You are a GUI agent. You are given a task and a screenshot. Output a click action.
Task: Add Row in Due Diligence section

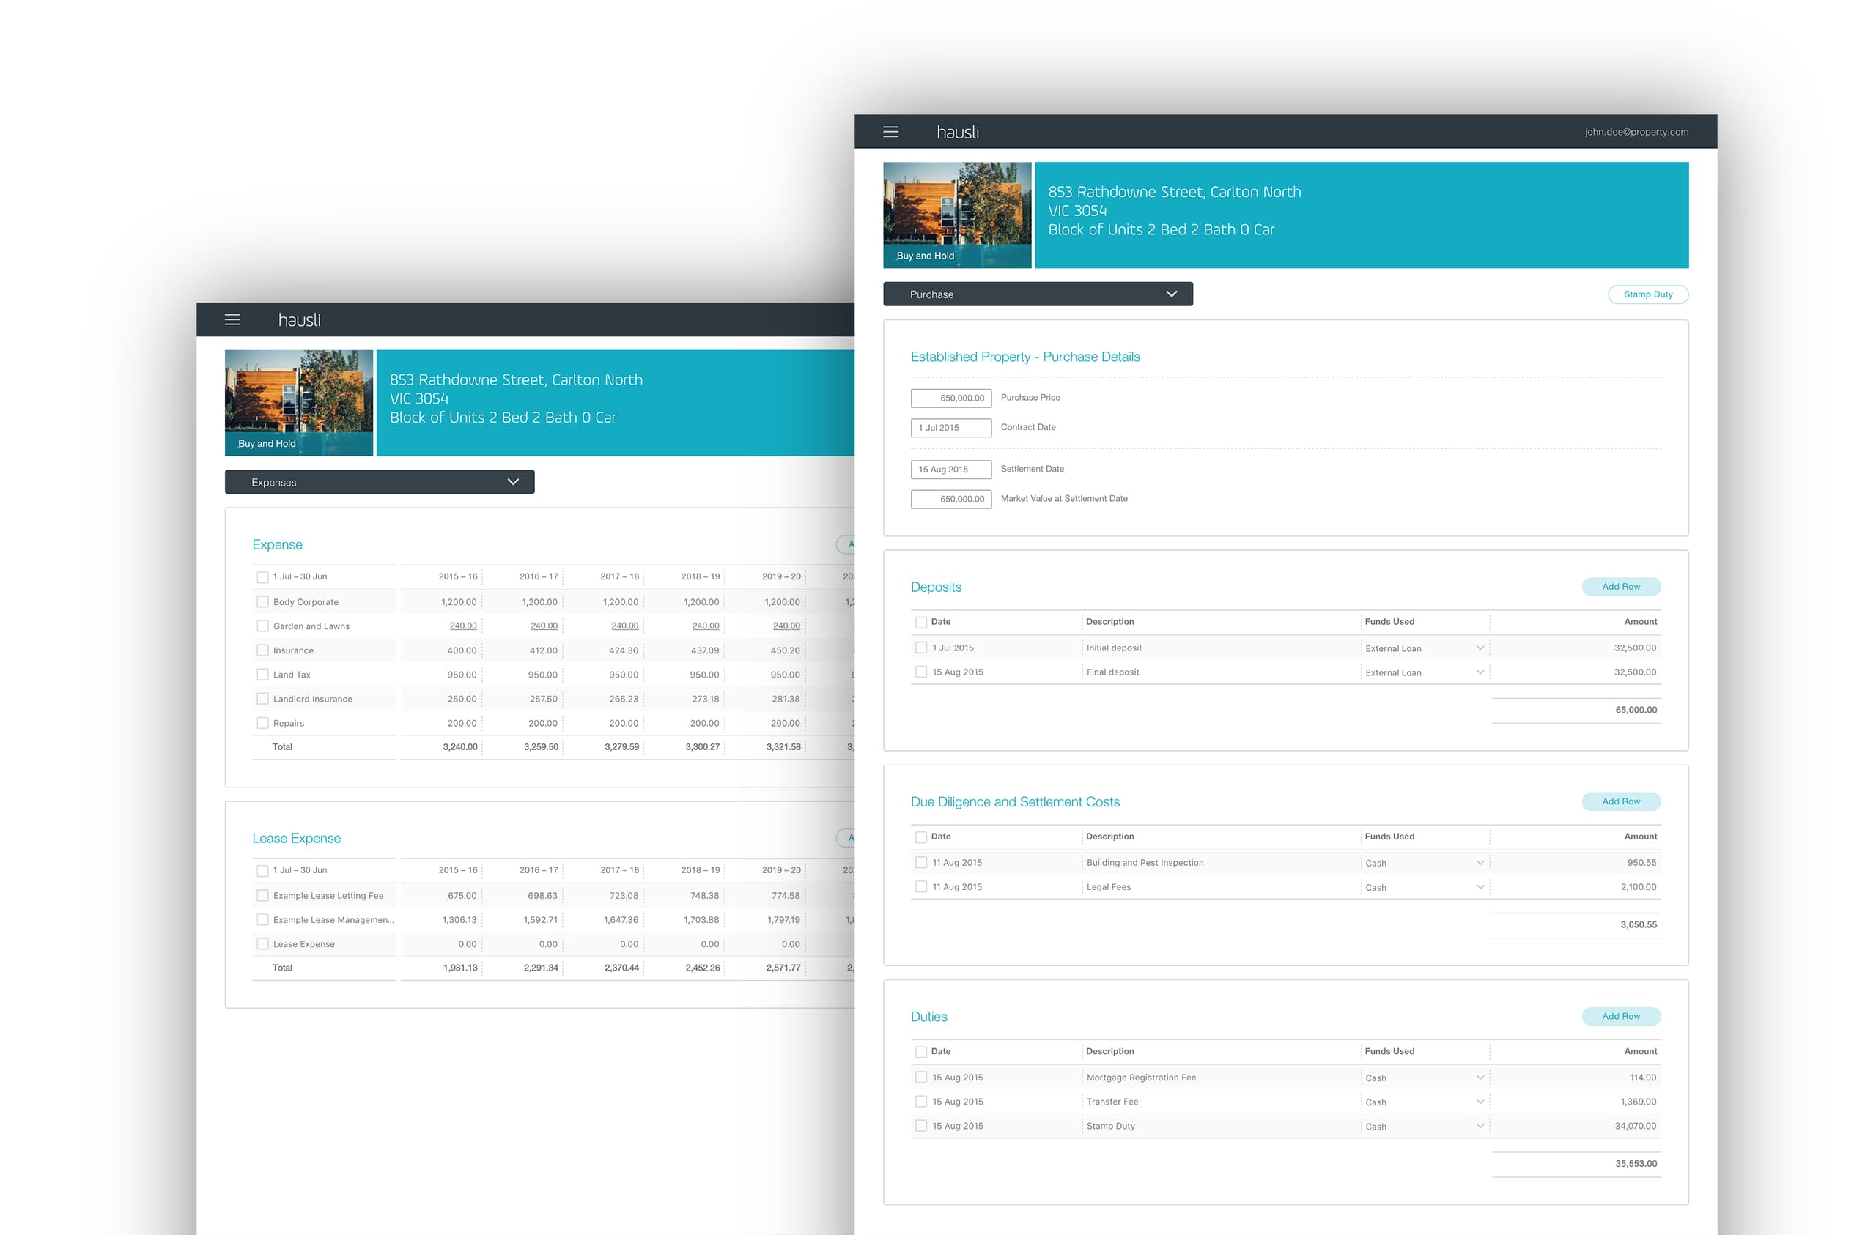click(1620, 801)
